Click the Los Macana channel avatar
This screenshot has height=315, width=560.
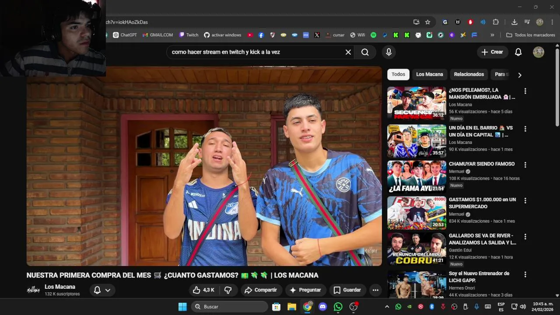coord(33,290)
